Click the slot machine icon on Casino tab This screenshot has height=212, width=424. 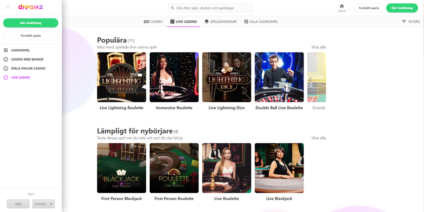pyautogui.click(x=146, y=22)
